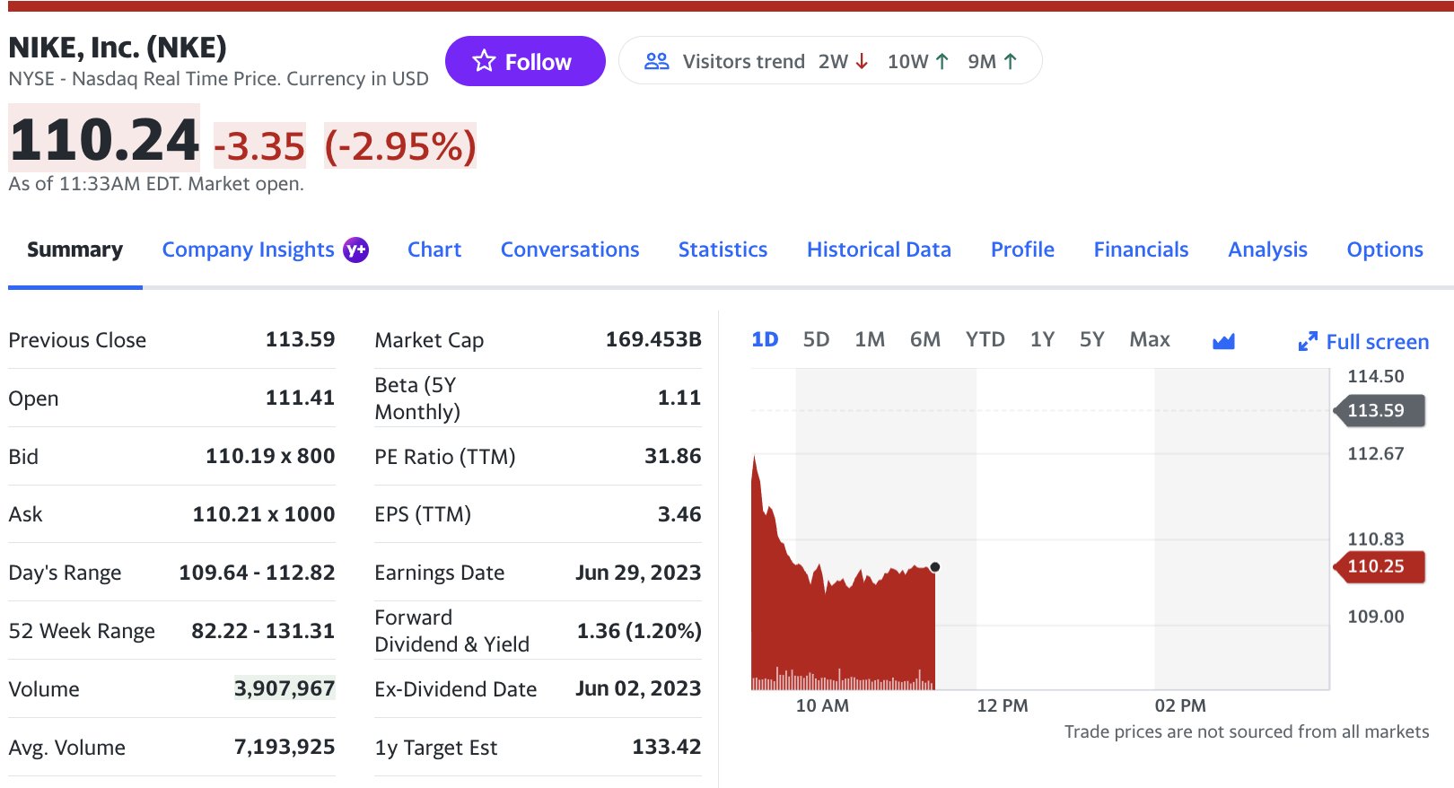
Task: Click the Previous Close value 113.59 in table
Action: 300,339
